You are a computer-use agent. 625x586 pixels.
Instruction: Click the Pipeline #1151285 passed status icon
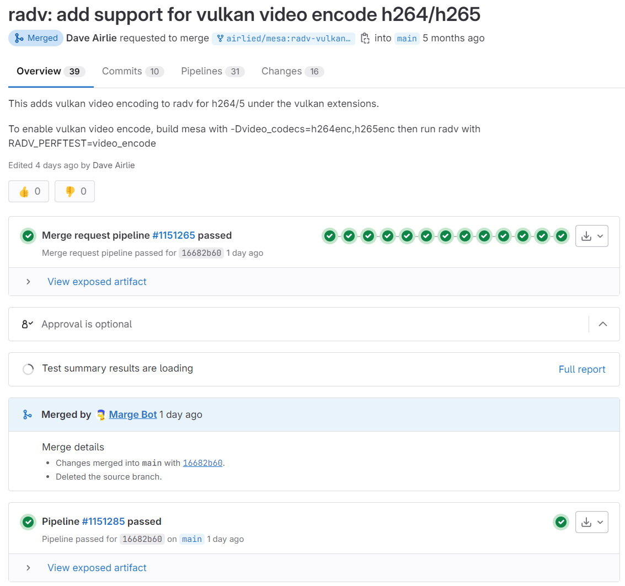coord(28,522)
